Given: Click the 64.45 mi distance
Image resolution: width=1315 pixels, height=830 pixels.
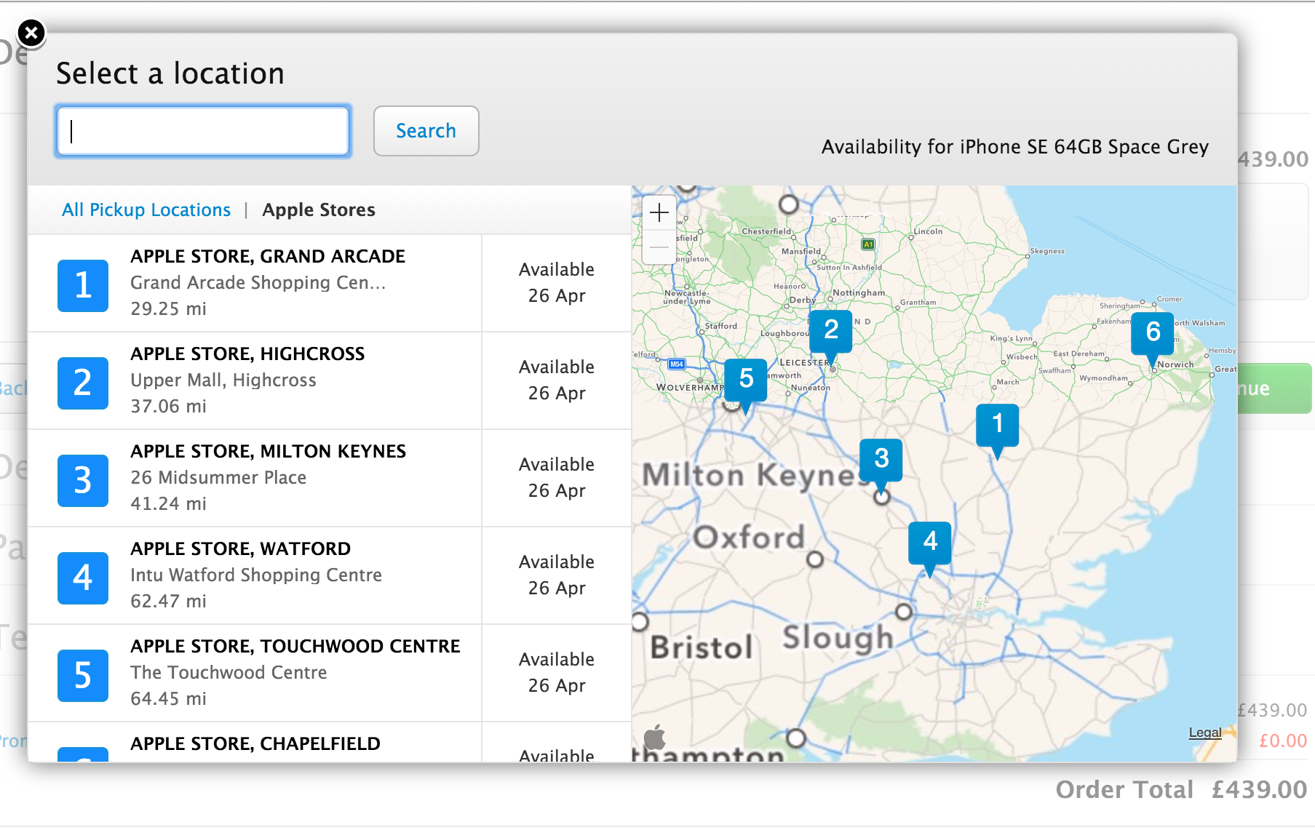Looking at the screenshot, I should click(x=168, y=698).
